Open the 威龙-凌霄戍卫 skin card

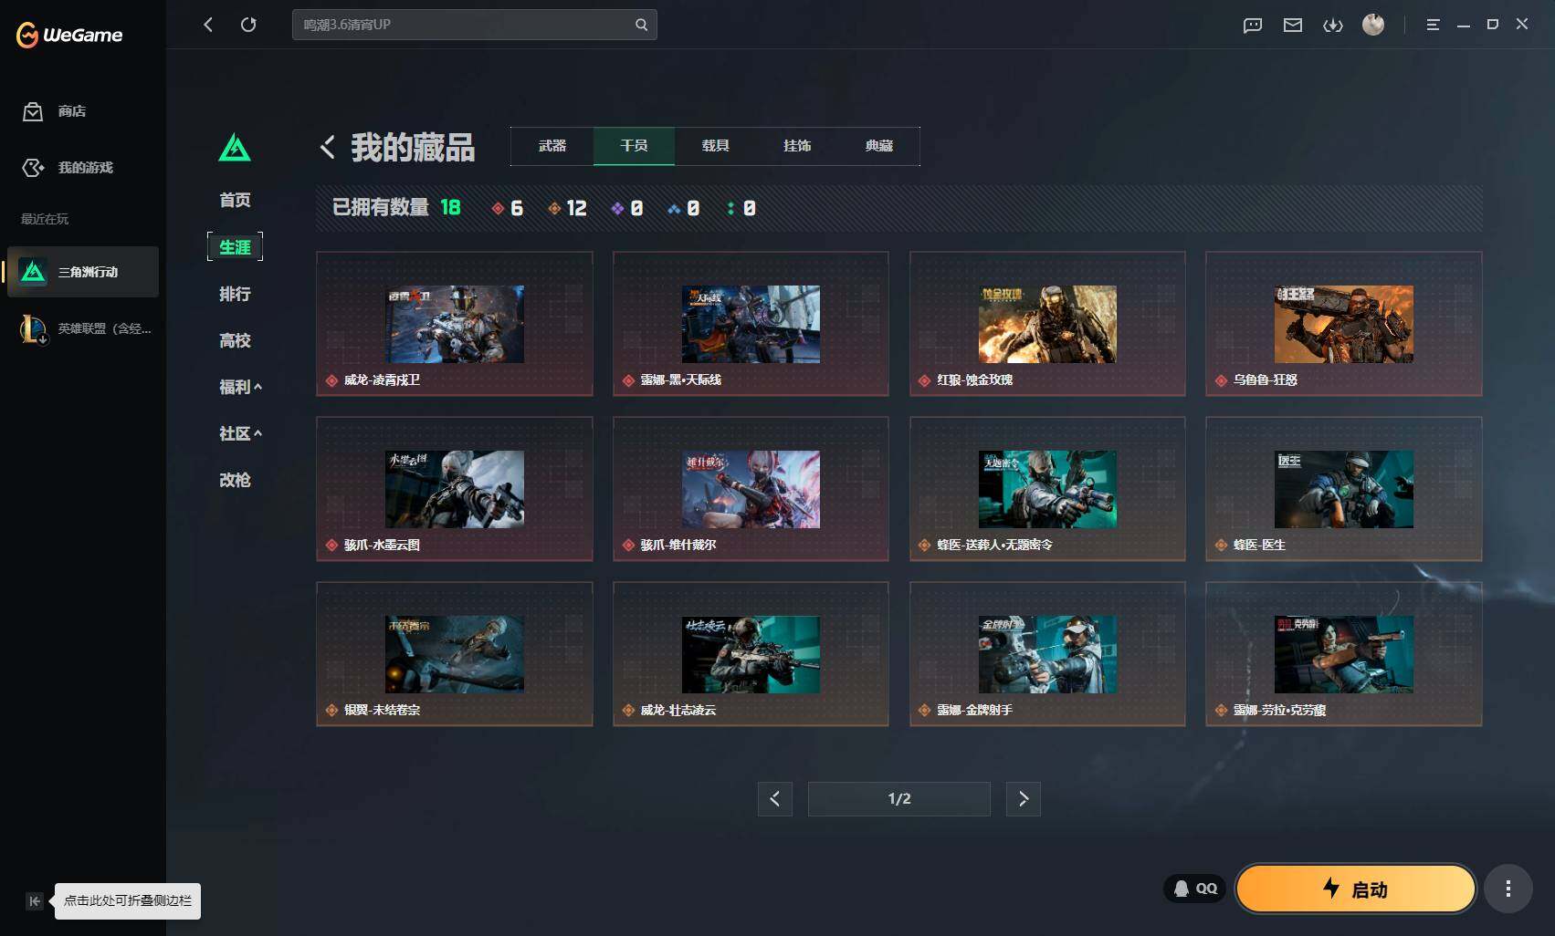coord(455,324)
